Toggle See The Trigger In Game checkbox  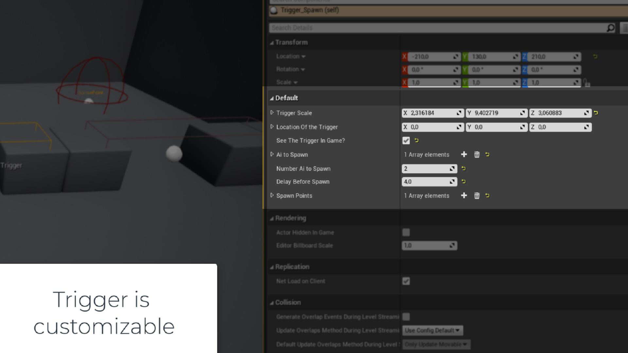coord(406,141)
